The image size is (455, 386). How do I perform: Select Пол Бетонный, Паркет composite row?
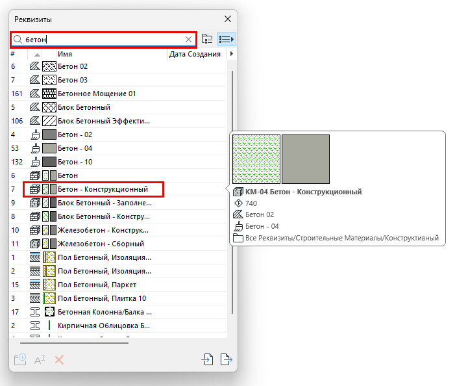[118, 285]
